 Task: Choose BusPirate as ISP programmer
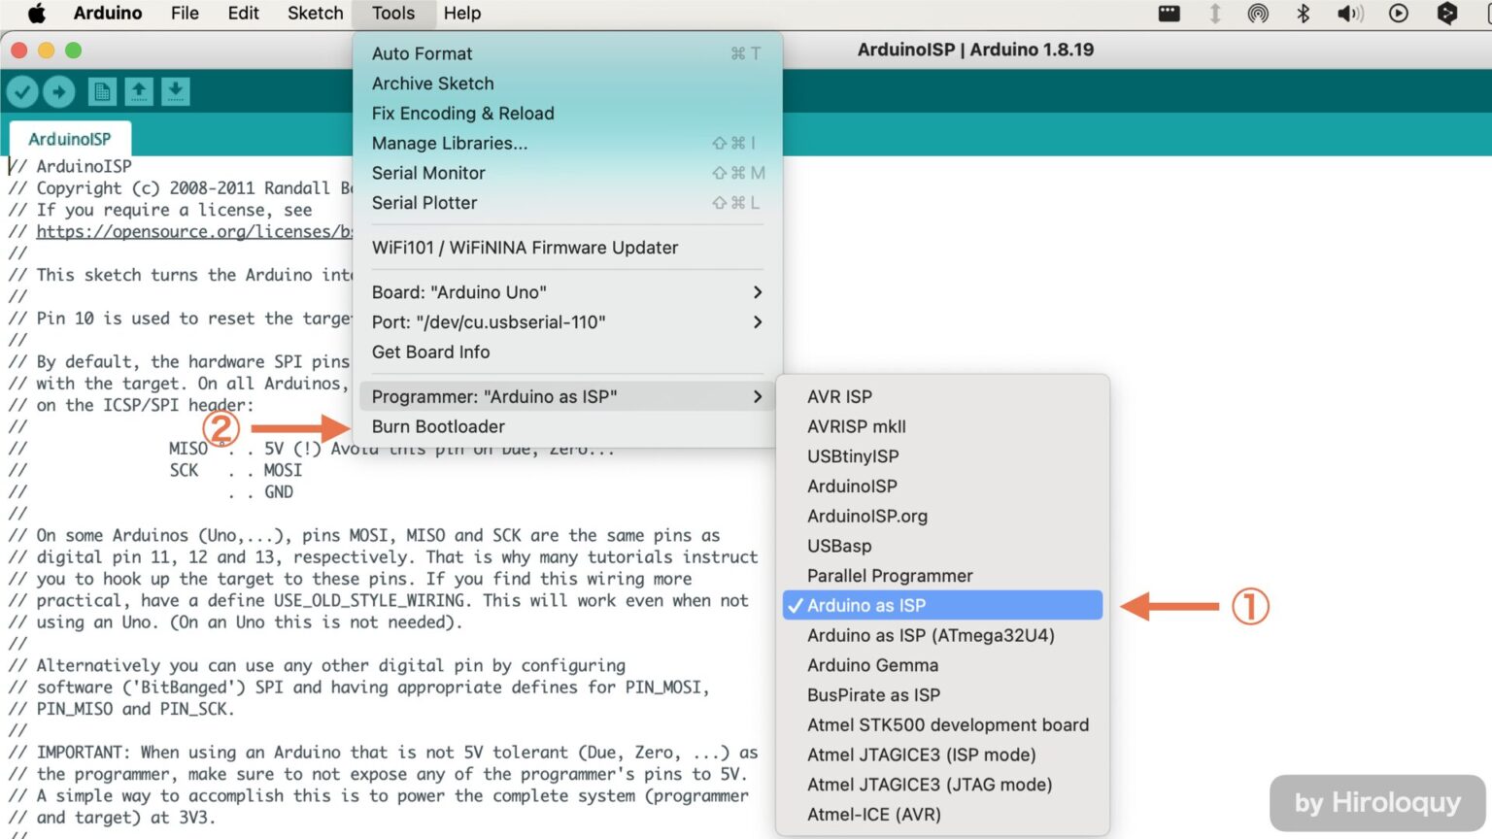click(942, 695)
